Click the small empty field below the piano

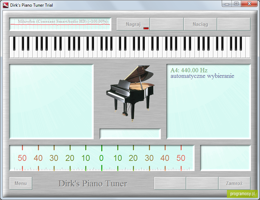pos(130,134)
